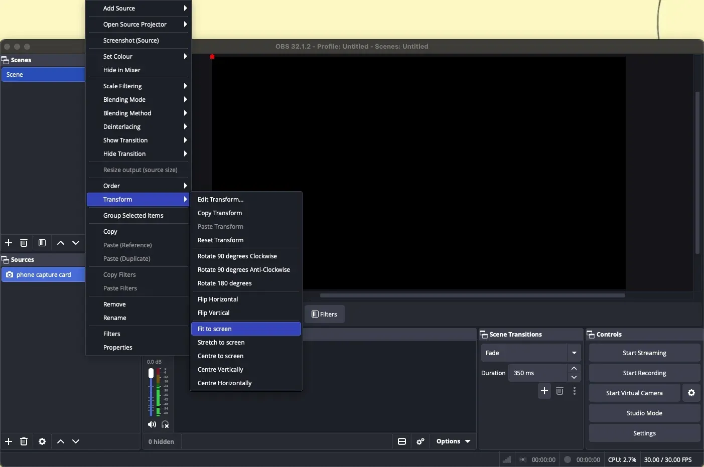The height and width of the screenshot is (467, 704).
Task: Add a scene transition plus icon
Action: tap(545, 391)
